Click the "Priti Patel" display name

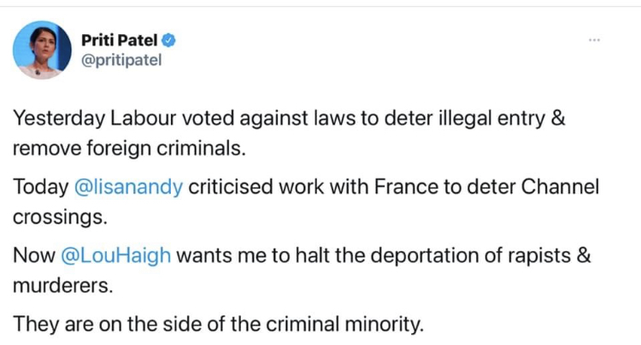[121, 40]
